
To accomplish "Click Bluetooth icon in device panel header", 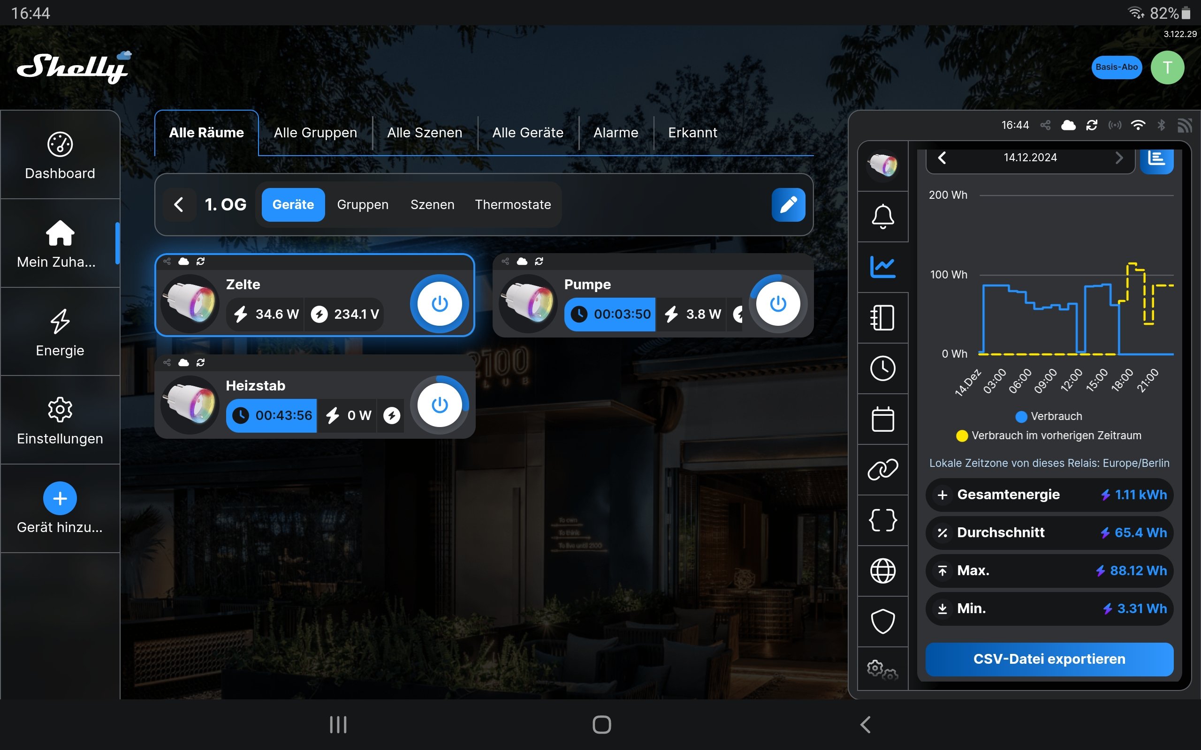I will (x=1161, y=126).
